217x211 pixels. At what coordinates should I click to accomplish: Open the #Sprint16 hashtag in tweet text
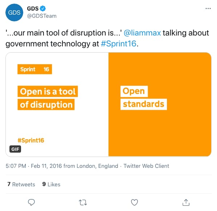click(x=119, y=44)
